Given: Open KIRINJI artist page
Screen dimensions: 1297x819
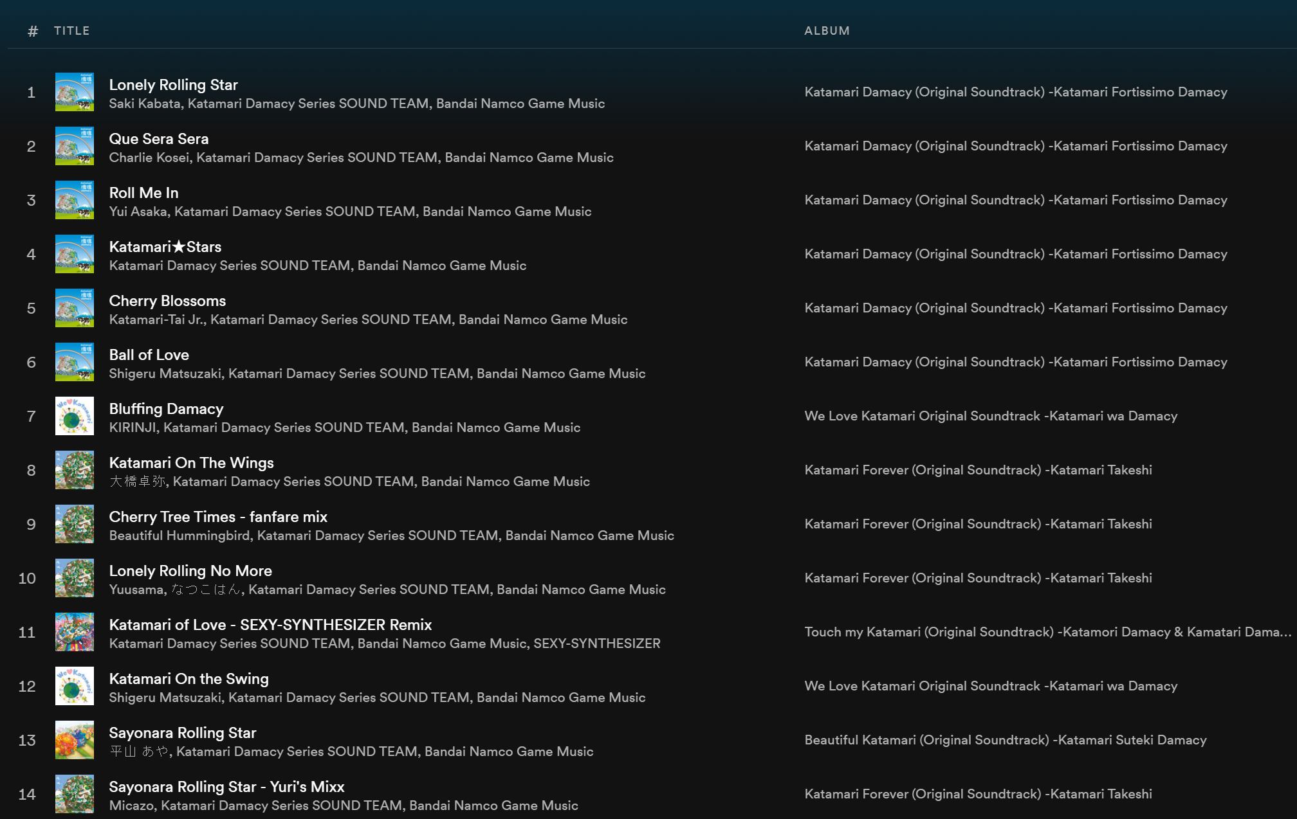Looking at the screenshot, I should tap(133, 428).
